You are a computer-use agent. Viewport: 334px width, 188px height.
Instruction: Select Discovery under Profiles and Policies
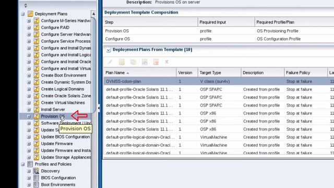click(50, 171)
